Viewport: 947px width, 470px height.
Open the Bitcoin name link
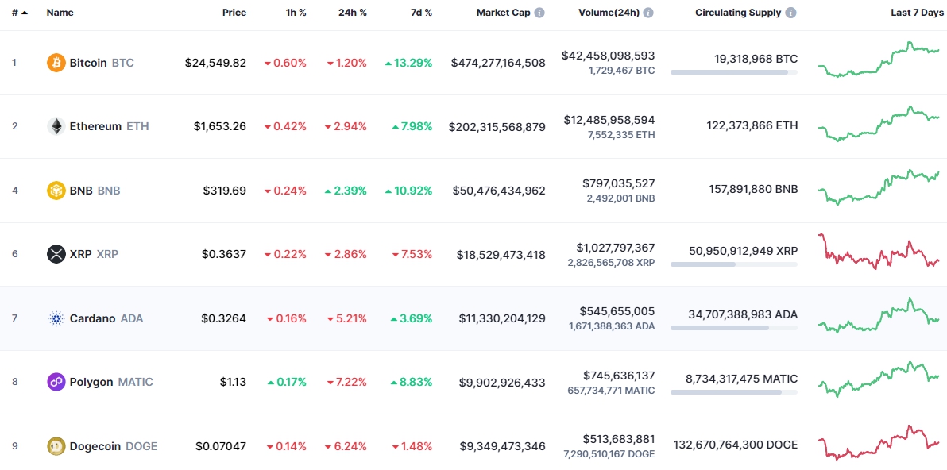tap(88, 63)
